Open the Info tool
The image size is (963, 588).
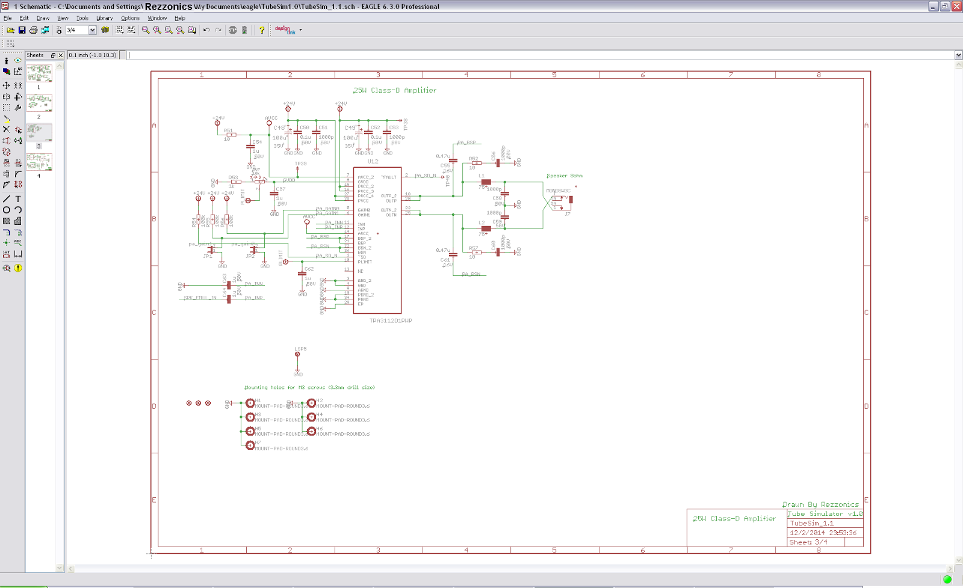[x=7, y=60]
